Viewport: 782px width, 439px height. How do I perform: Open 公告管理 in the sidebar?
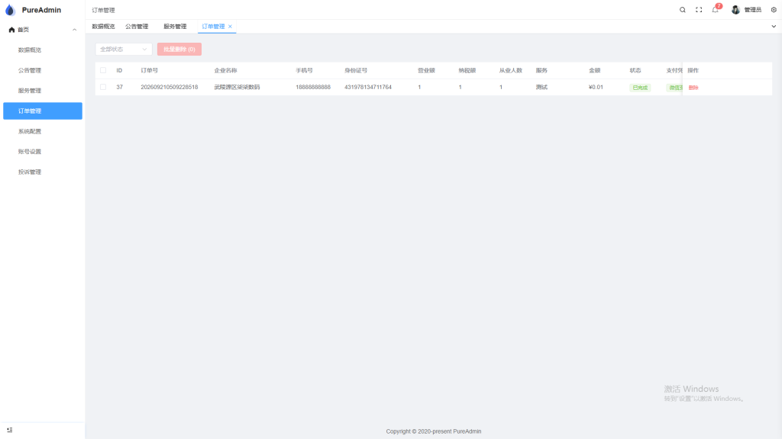point(30,71)
